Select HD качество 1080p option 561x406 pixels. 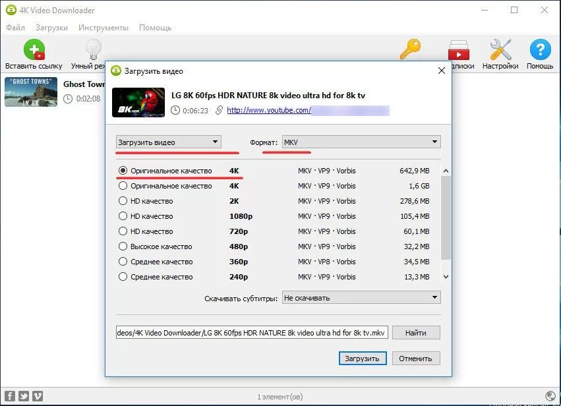pos(123,216)
